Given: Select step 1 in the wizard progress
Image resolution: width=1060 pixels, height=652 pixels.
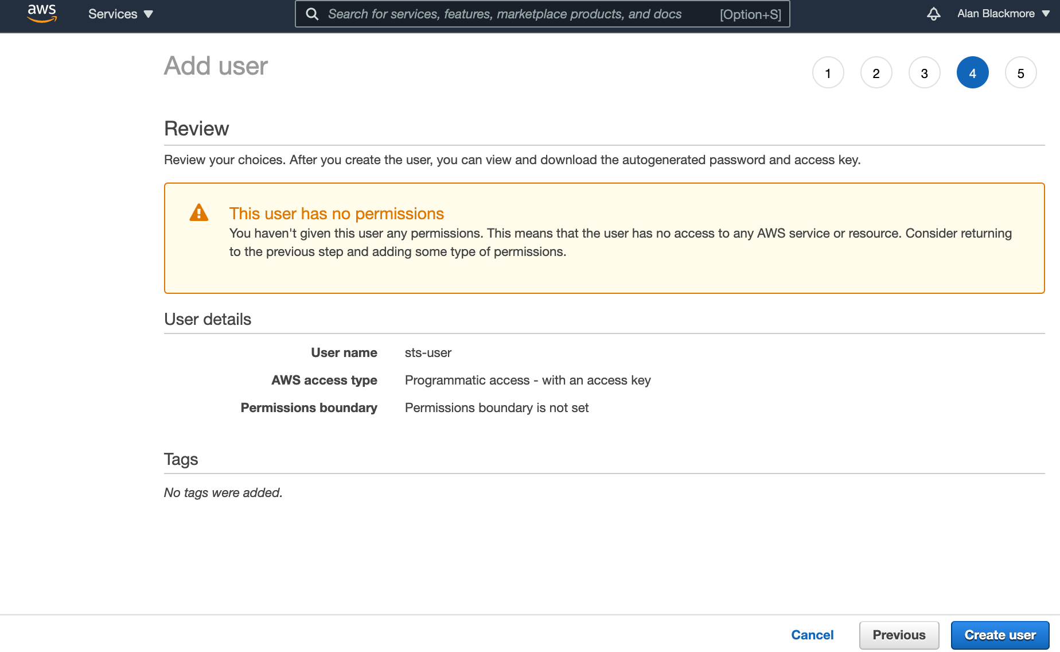Looking at the screenshot, I should [x=828, y=72].
